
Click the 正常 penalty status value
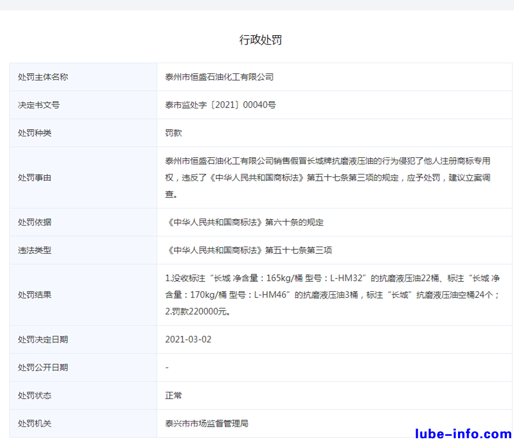[x=173, y=395]
